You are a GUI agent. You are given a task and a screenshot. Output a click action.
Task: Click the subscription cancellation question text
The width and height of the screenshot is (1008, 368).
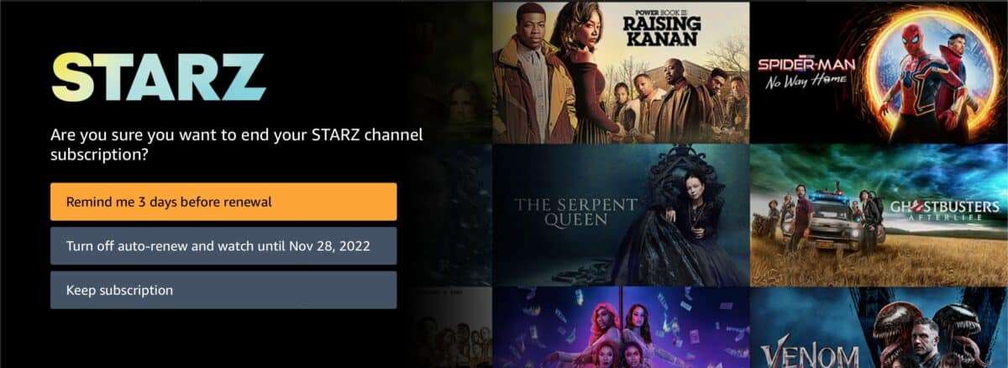click(x=237, y=145)
